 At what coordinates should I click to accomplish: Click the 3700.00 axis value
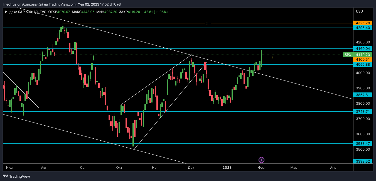coord(363,119)
